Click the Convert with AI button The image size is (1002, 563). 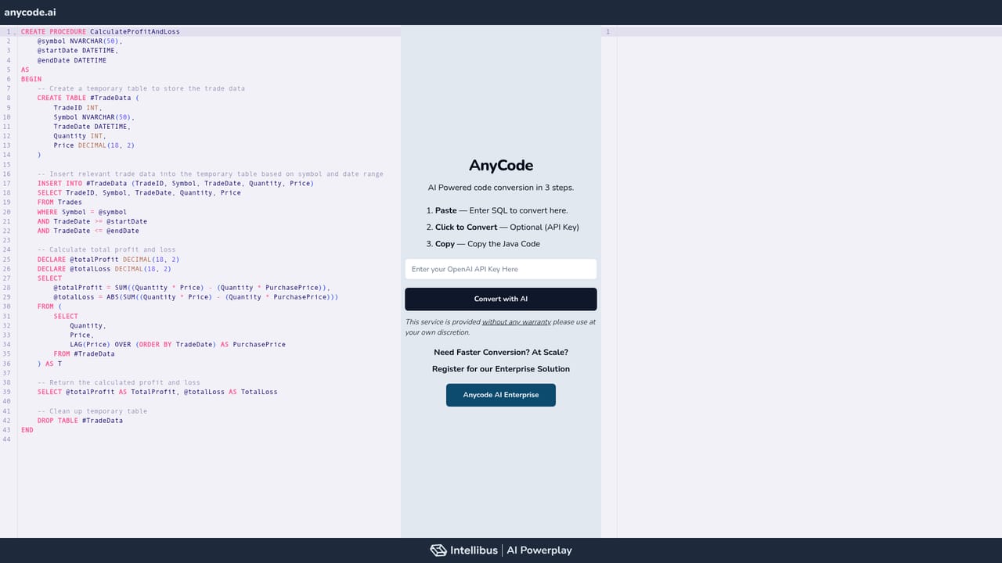point(501,299)
